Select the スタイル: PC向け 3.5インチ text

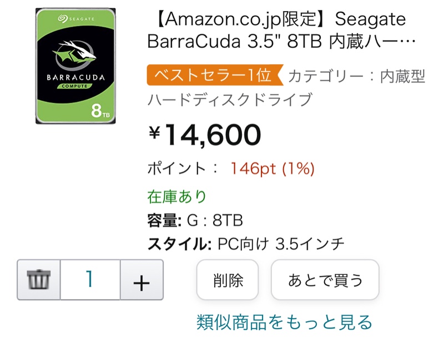point(246,244)
